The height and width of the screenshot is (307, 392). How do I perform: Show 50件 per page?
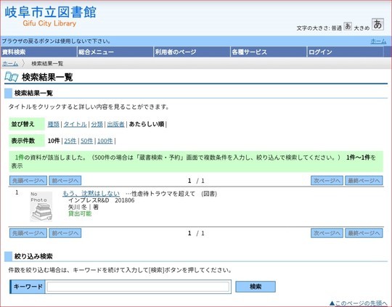87,141
